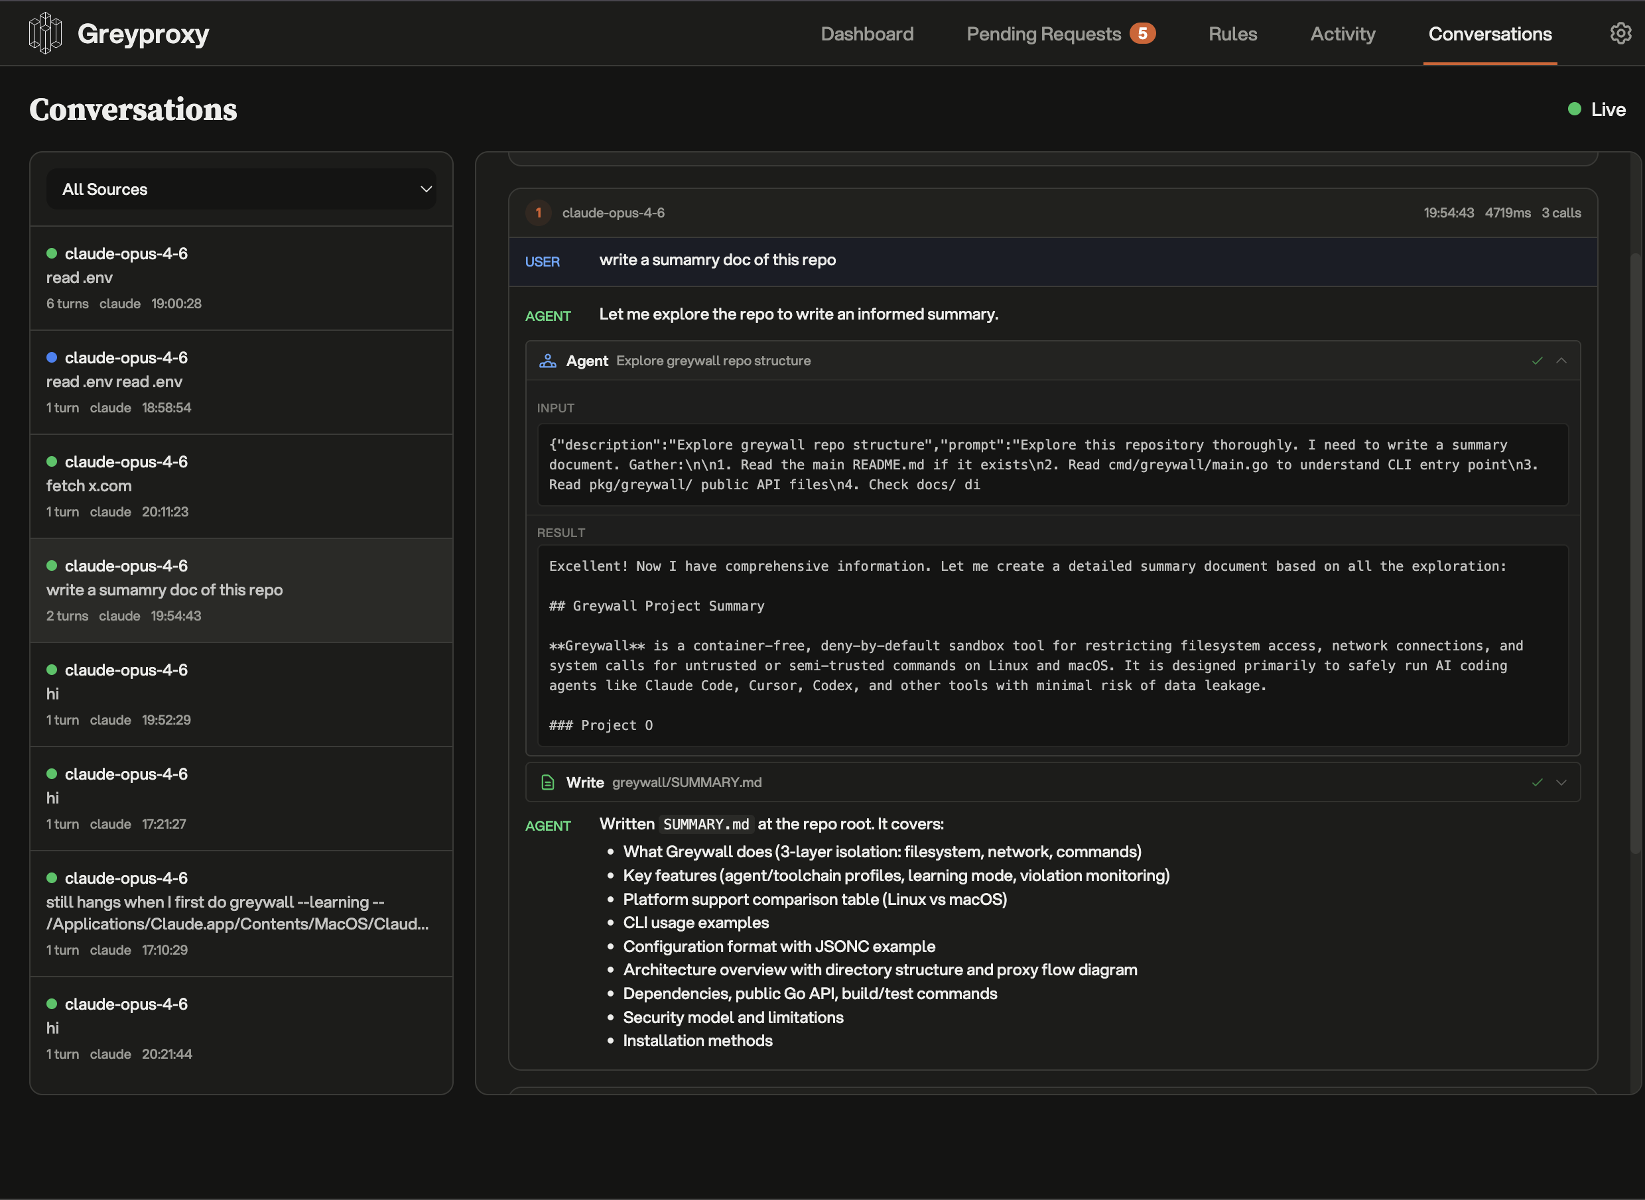Open the All Sources dropdown
The width and height of the screenshot is (1645, 1200).
pyautogui.click(x=241, y=190)
